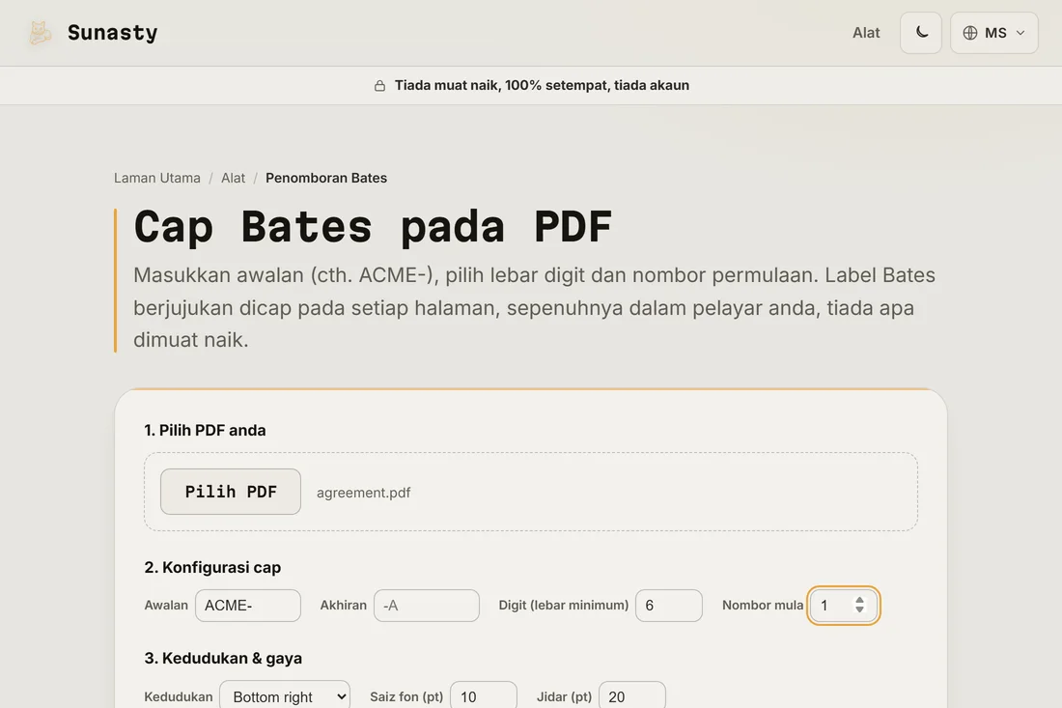Click the '2. Konfigurasi cap' heading
The height and width of the screenshot is (708, 1062).
coord(212,567)
